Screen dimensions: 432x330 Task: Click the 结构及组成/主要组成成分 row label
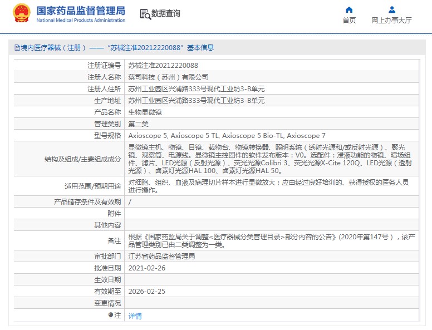pyautogui.click(x=82, y=159)
